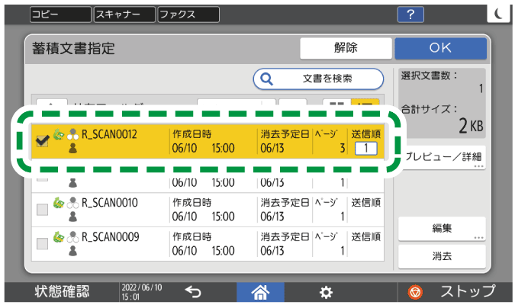Screen dimensions: 515x305
Task: Click 送信順 label on R_SCAN0009 row
Action: (366, 236)
